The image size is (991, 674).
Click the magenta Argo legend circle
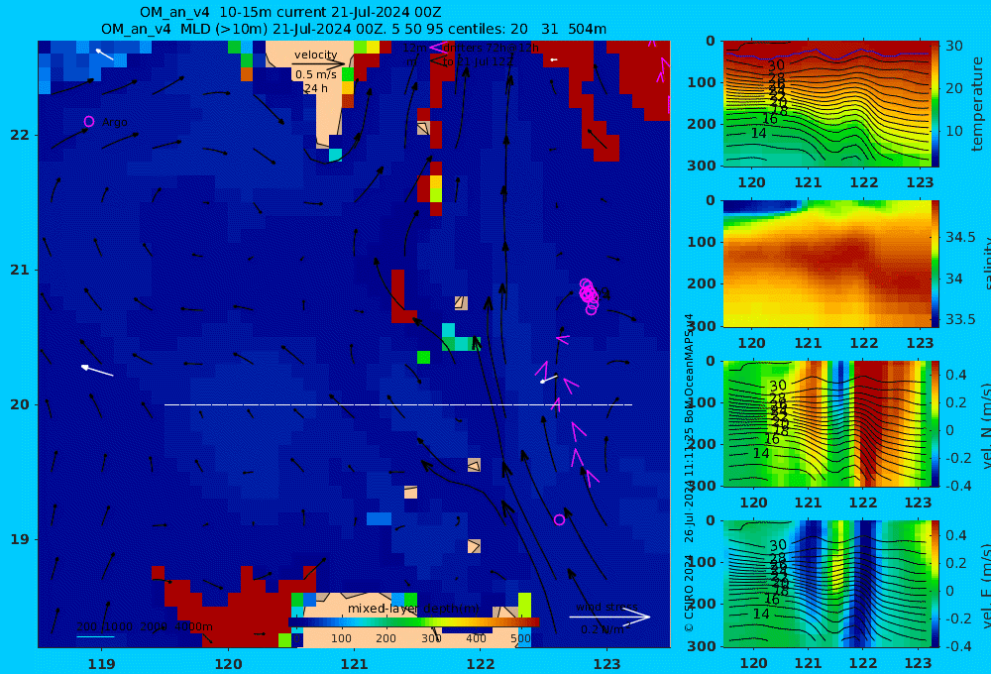pos(89,121)
